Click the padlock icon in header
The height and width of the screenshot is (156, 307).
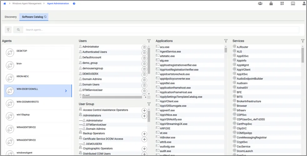pos(271,3)
